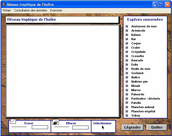This screenshot has height=136, width=172.
Task: Click square icon beside Plancton animal
Action: point(127,107)
